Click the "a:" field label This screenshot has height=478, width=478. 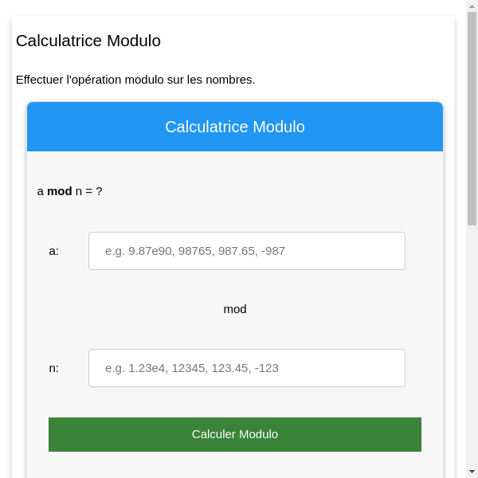(54, 251)
